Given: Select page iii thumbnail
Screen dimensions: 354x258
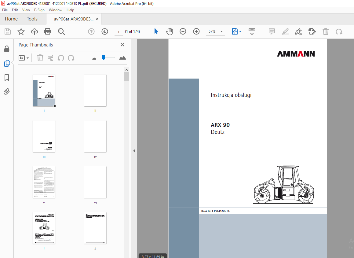Looking at the screenshot, I should (x=44, y=136).
